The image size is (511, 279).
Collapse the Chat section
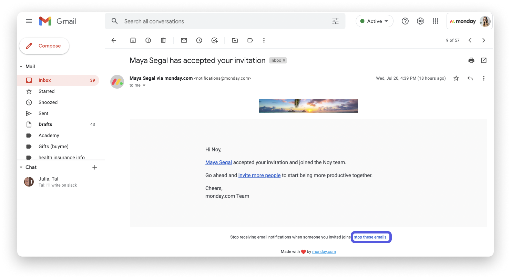point(21,167)
